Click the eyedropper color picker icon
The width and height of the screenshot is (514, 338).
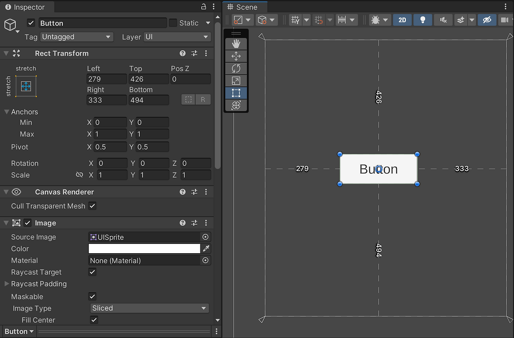[206, 249]
